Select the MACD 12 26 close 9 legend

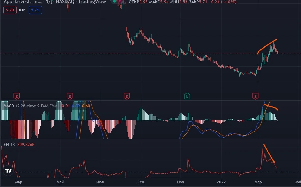point(30,106)
